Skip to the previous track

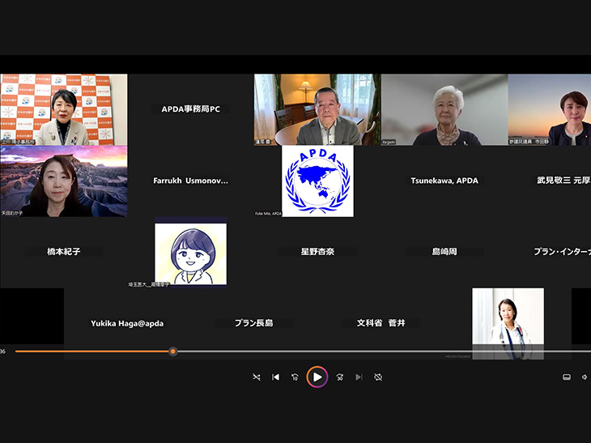tap(275, 377)
